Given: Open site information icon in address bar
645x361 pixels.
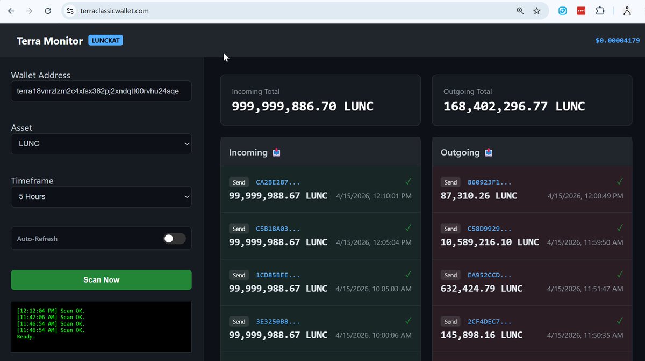Looking at the screenshot, I should click(x=70, y=11).
